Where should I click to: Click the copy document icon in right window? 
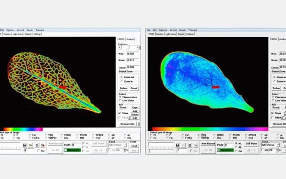pos(190,145)
